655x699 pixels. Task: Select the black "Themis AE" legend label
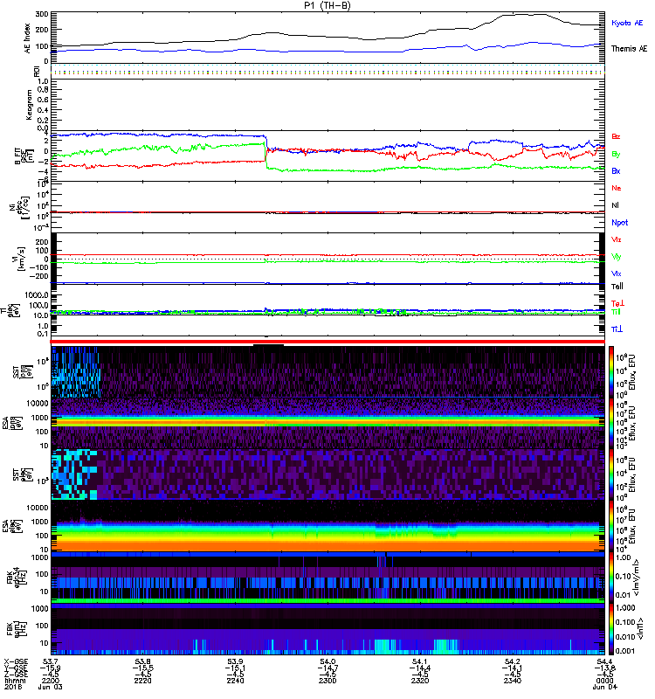coord(629,49)
